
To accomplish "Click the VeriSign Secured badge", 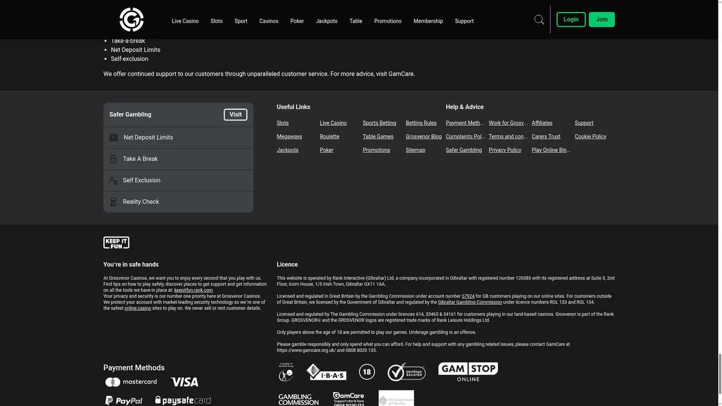I will click(x=407, y=372).
